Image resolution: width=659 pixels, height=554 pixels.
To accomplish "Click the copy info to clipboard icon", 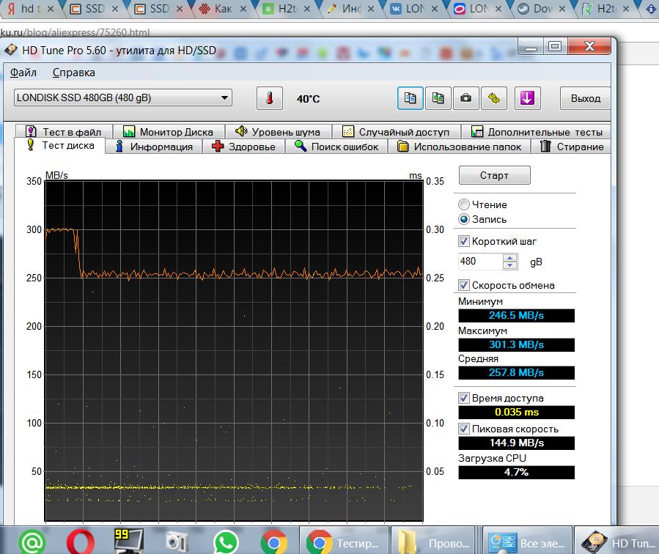I will (411, 98).
